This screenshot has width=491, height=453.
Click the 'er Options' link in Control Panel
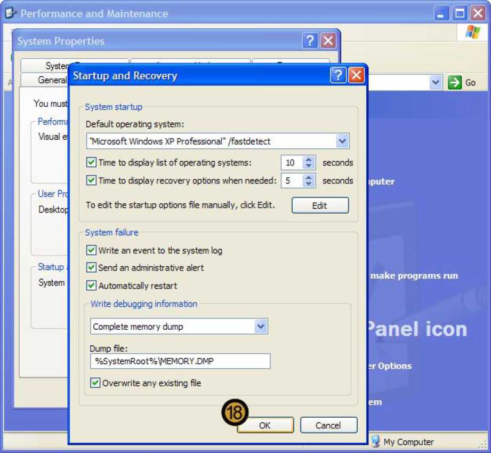[x=390, y=366]
